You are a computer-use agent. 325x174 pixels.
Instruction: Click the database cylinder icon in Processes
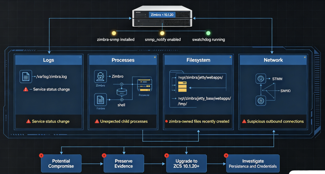122,92
